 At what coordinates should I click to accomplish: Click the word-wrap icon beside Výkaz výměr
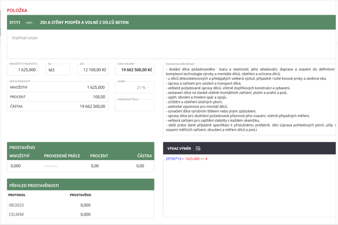(x=198, y=148)
